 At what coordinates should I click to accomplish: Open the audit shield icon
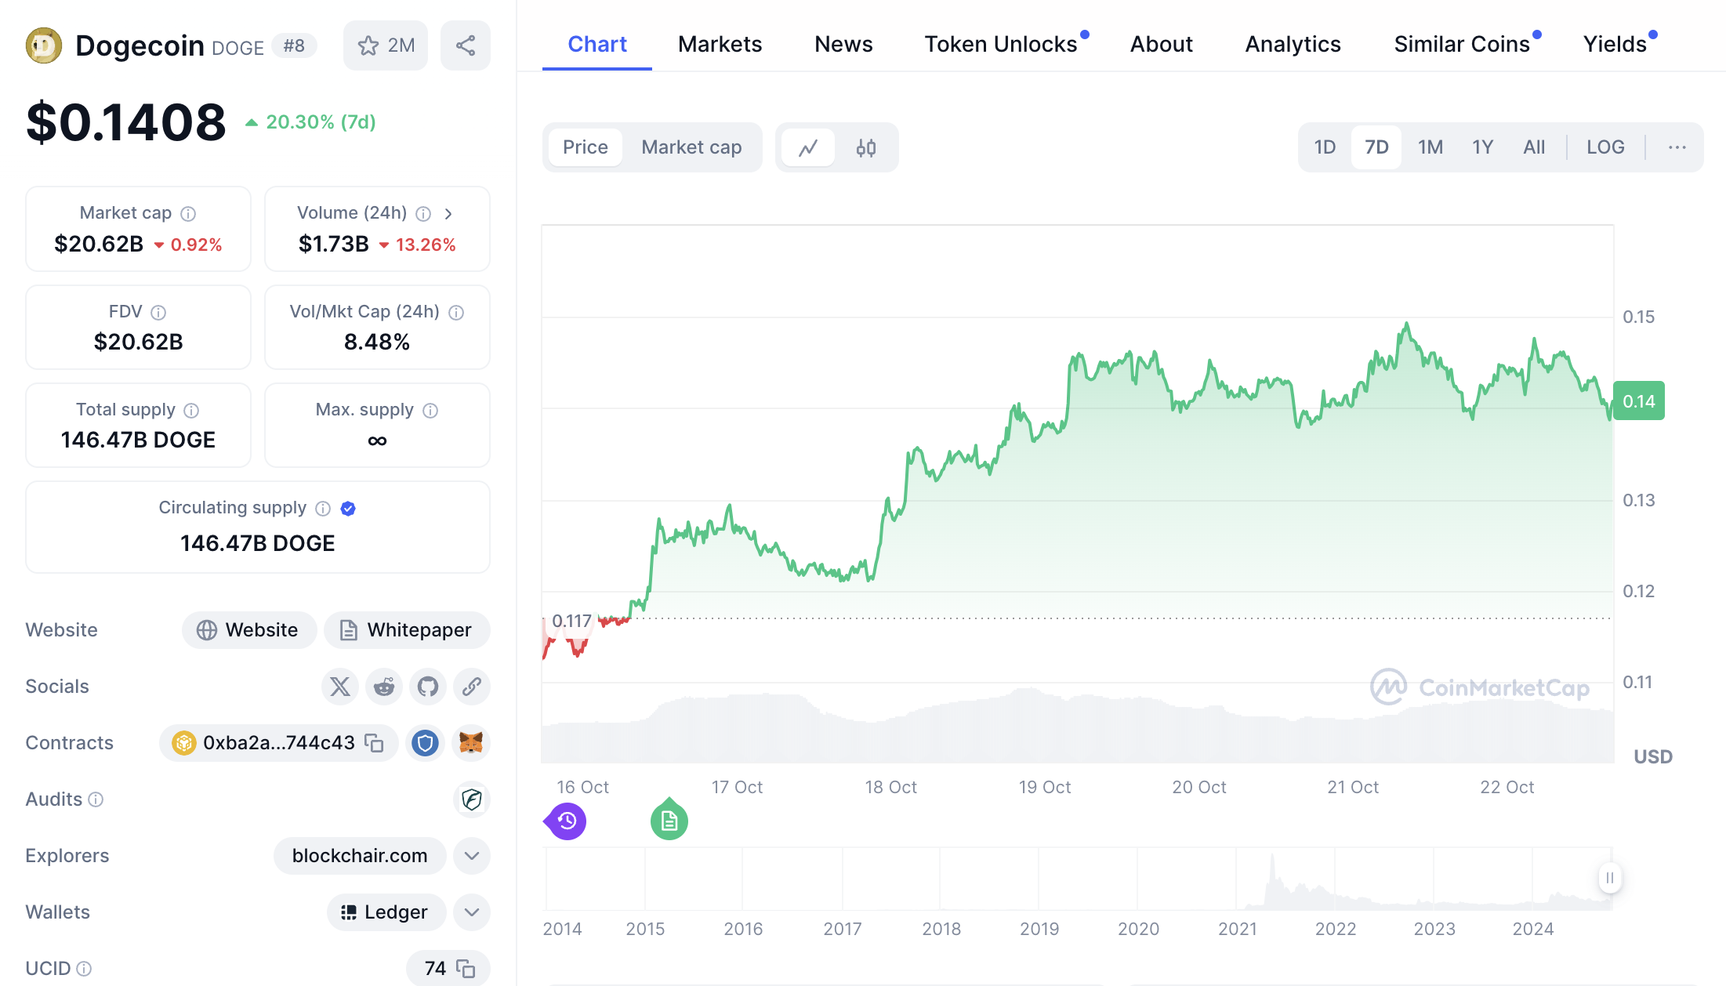(472, 799)
